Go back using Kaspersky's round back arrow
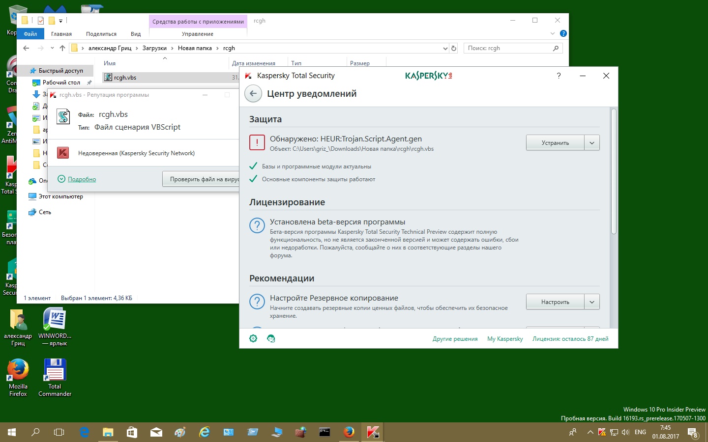 click(x=253, y=94)
